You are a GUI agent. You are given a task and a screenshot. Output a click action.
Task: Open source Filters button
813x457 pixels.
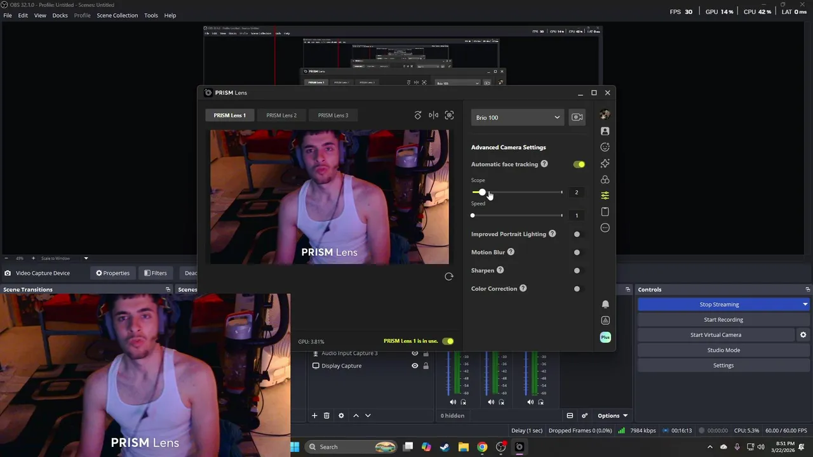click(x=155, y=273)
